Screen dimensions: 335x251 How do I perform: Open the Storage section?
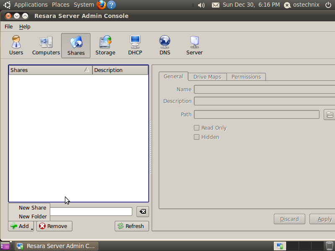[106, 45]
